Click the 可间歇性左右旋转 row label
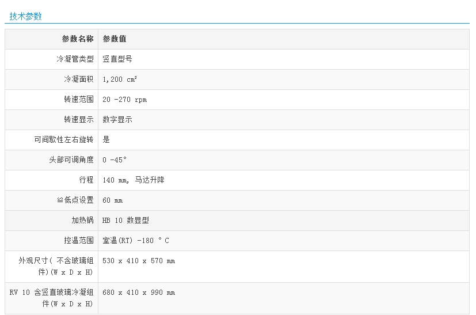 tap(64, 139)
